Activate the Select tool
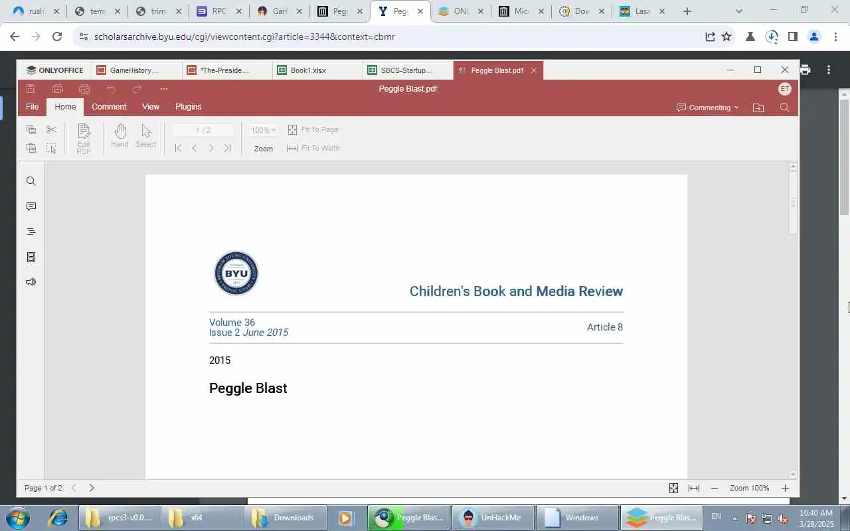The height and width of the screenshot is (531, 850). pyautogui.click(x=146, y=135)
